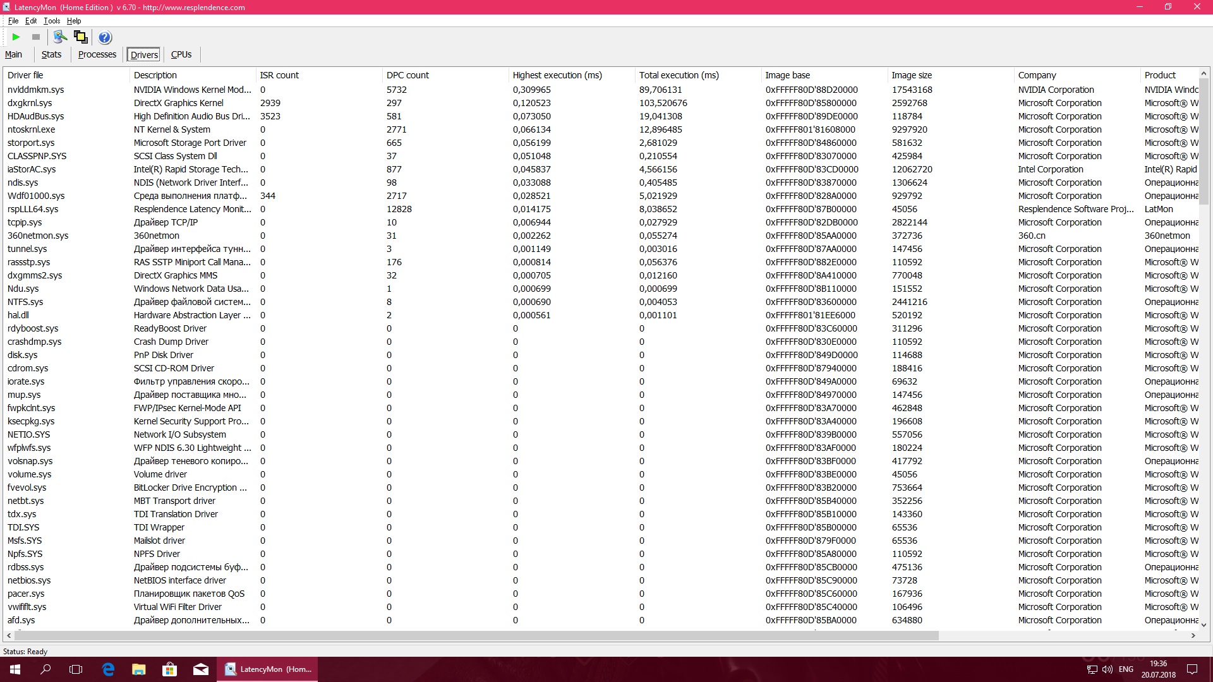
Task: Click the overlapping yellow squares toolbar icon
Action: tap(81, 37)
